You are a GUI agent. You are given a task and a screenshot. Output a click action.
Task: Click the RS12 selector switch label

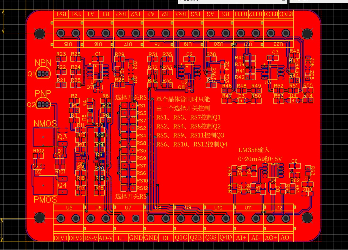[x=142, y=188]
